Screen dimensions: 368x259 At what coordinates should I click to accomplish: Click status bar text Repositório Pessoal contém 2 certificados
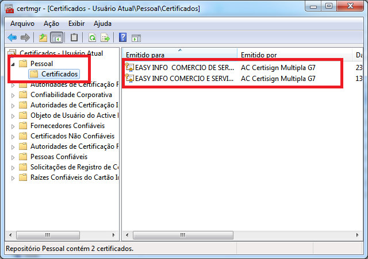pyautogui.click(x=70, y=249)
